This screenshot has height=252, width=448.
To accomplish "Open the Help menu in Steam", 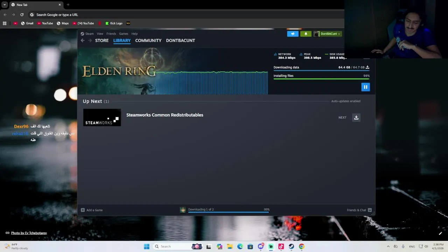I will pos(134,34).
